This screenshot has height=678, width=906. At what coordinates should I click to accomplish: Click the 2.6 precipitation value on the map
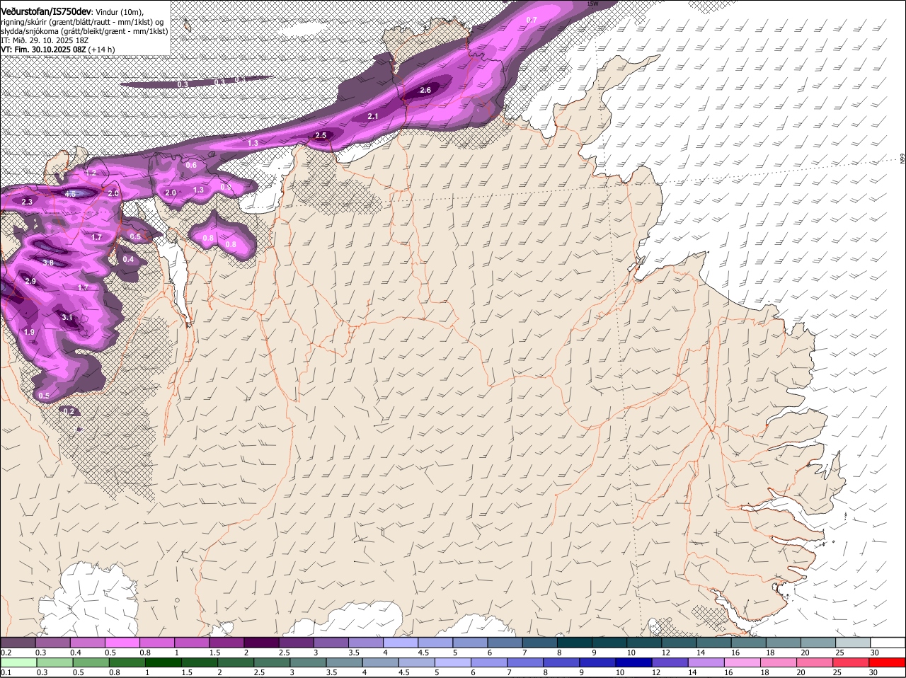(425, 91)
